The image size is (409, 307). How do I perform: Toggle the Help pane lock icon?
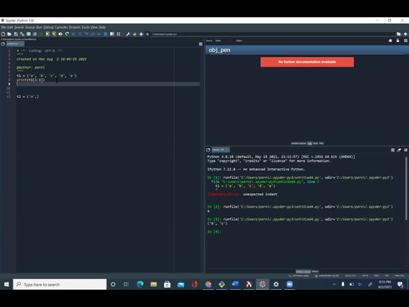click(x=397, y=40)
